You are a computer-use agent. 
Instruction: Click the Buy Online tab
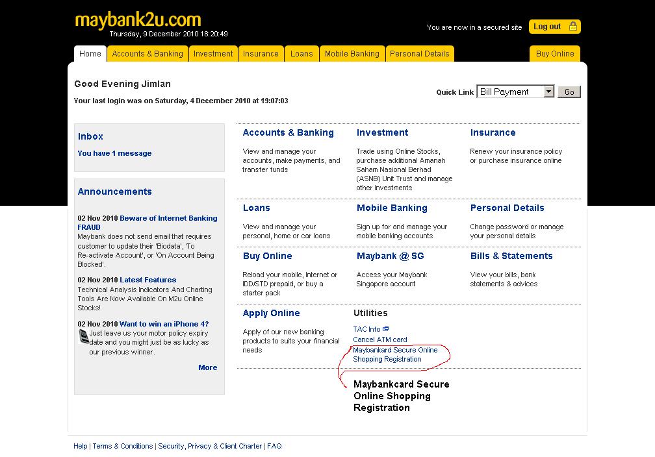[x=554, y=54]
